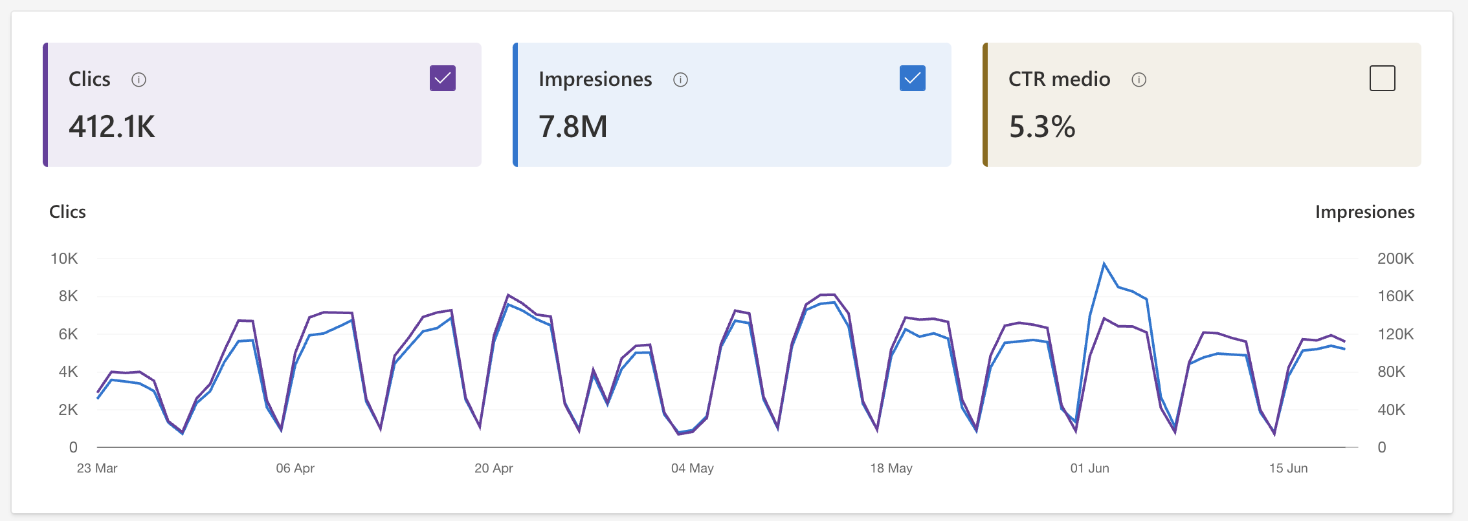Click the Impresiones card title
The image size is (1468, 521).
point(595,79)
